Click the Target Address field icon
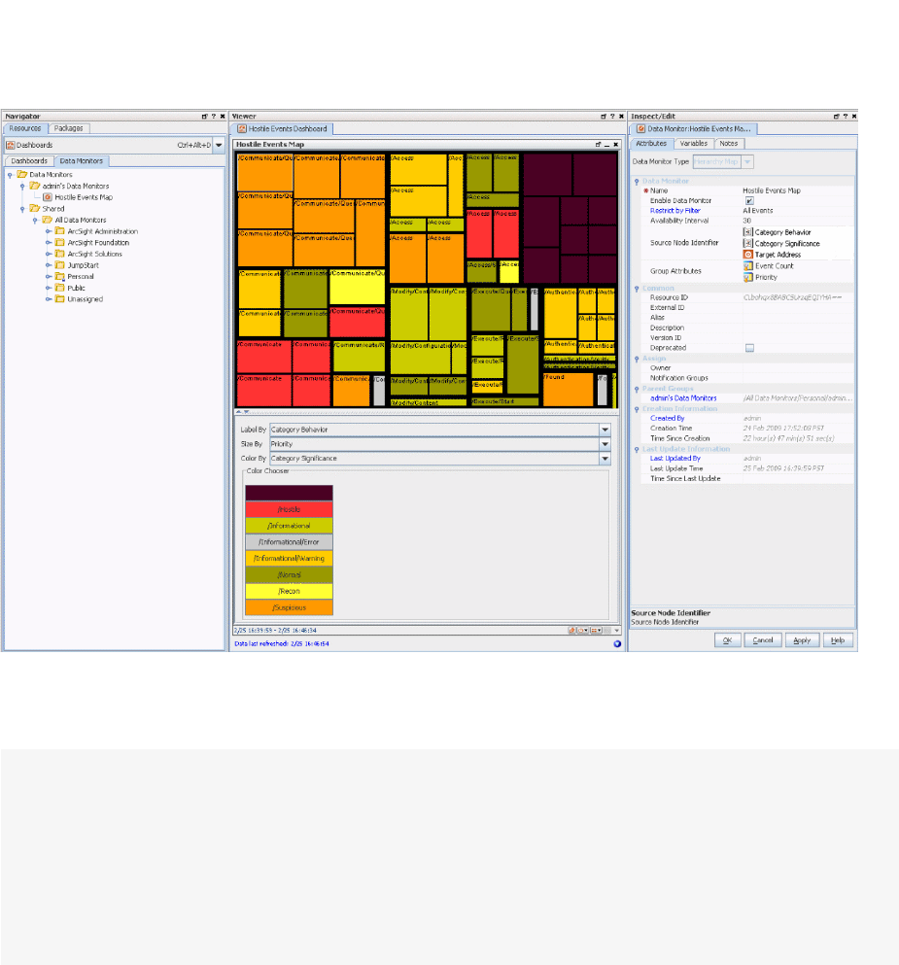The width and height of the screenshot is (899, 965). (747, 255)
